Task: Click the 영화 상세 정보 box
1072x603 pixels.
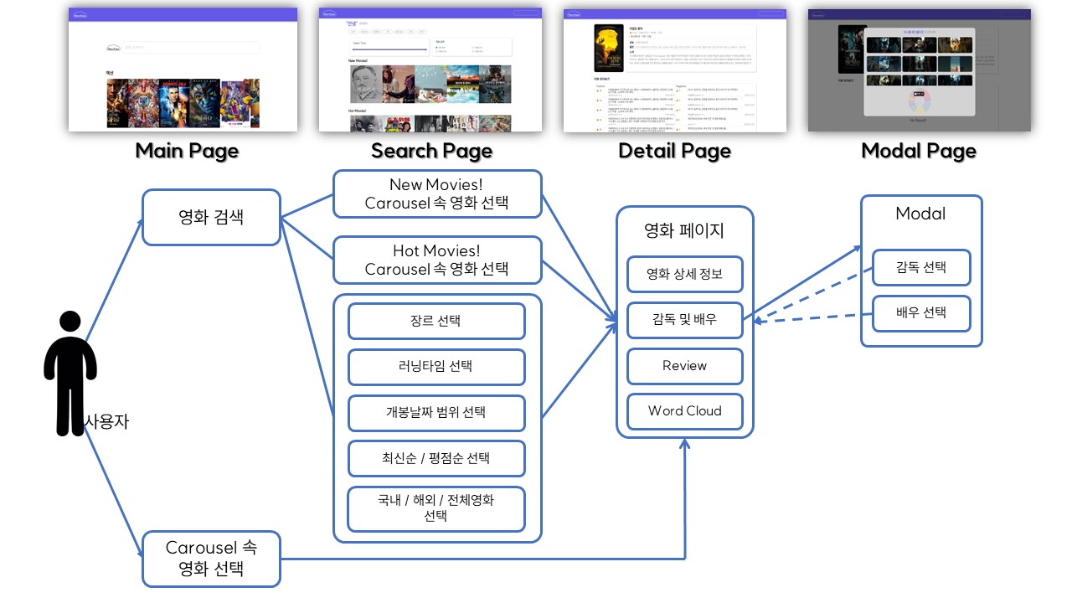Action: pos(685,274)
